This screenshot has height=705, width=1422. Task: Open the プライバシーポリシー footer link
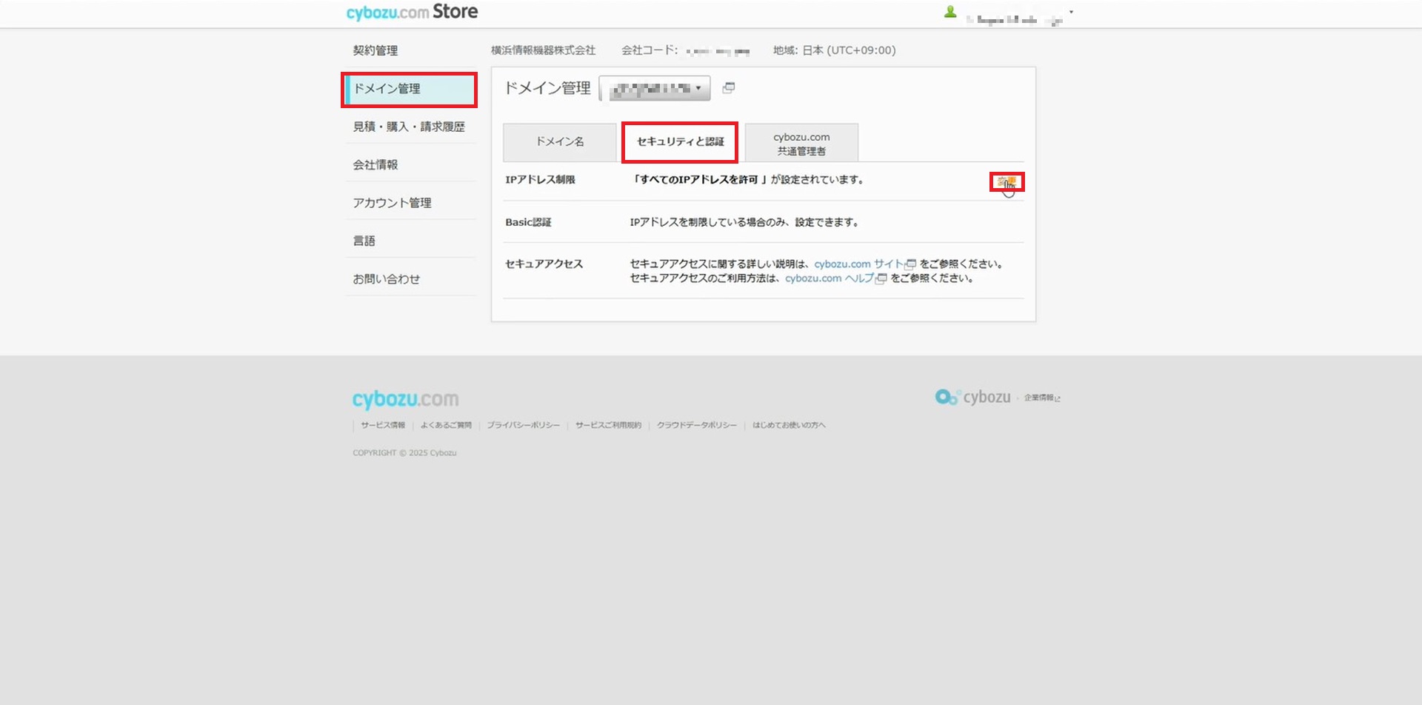(x=524, y=425)
